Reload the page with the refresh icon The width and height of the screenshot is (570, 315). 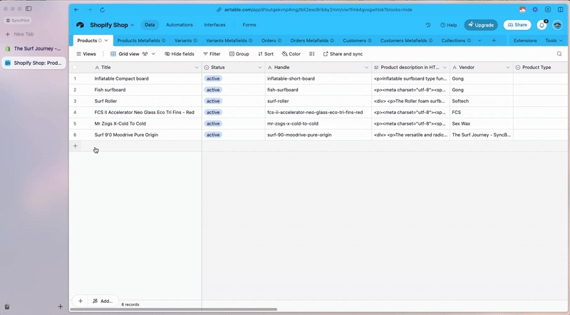102,10
